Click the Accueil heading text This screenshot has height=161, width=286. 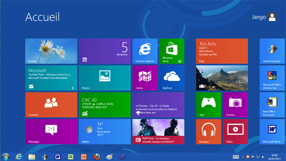(42, 17)
